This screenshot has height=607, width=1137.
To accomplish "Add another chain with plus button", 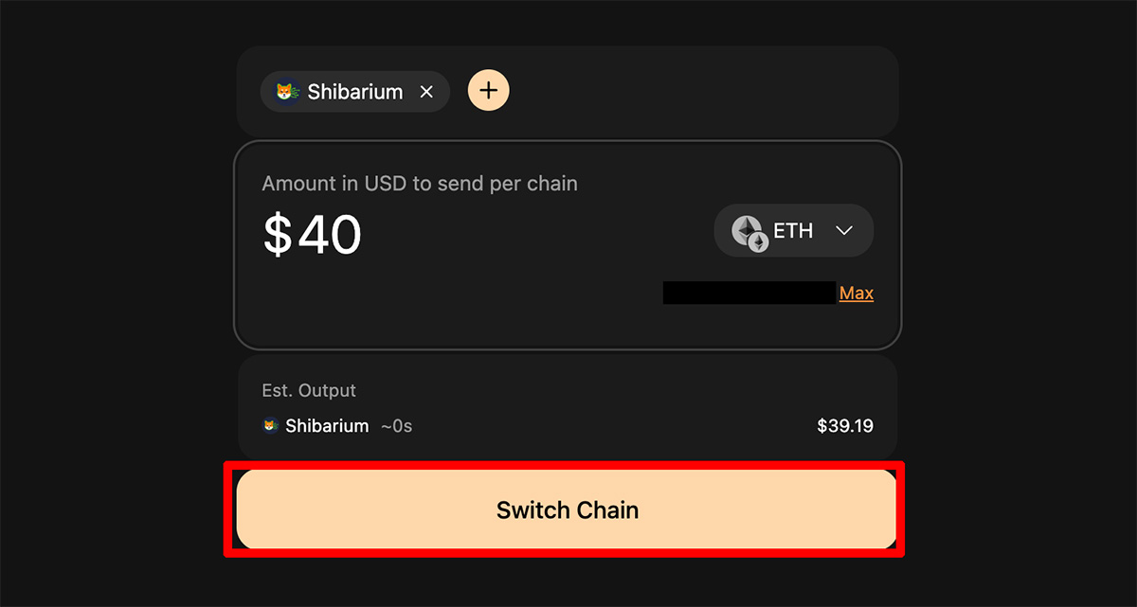I will coord(489,91).
